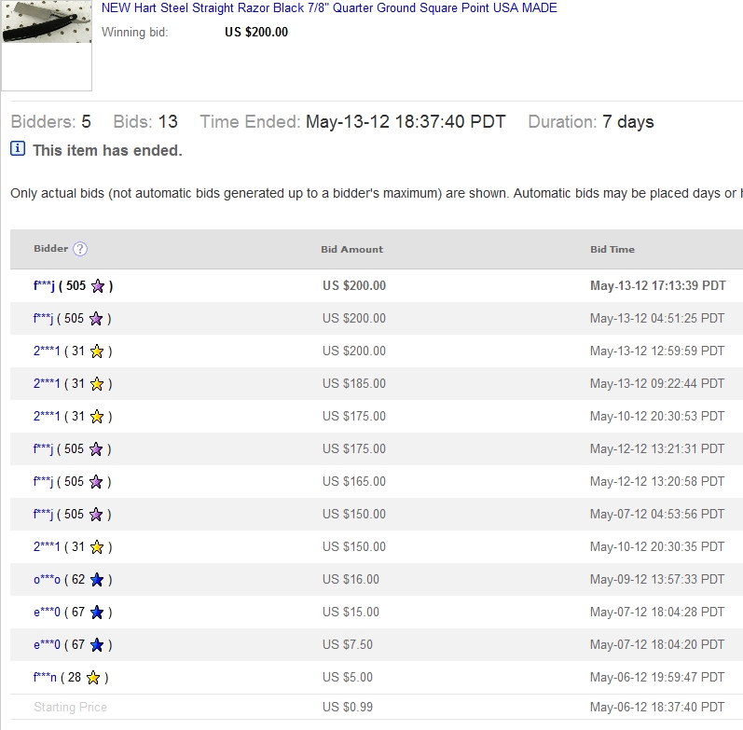Click bidder 2***1 in the US $185.00 row

(47, 384)
